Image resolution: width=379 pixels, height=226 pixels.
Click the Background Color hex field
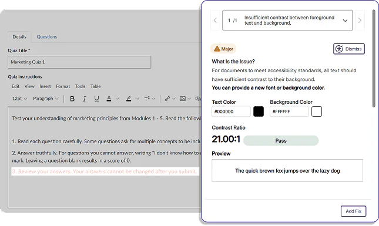pos(289,112)
